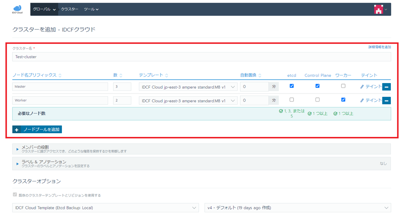The width and height of the screenshot is (404, 216).
Task: Click Master row auto-replace minutes field
Action: [x=254, y=86]
